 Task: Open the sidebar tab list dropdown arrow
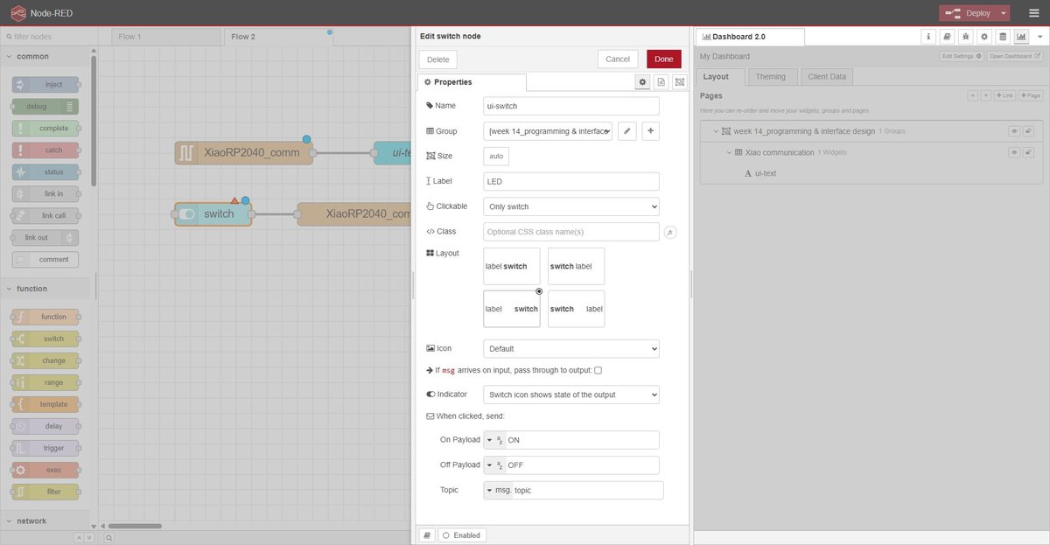(x=1039, y=37)
